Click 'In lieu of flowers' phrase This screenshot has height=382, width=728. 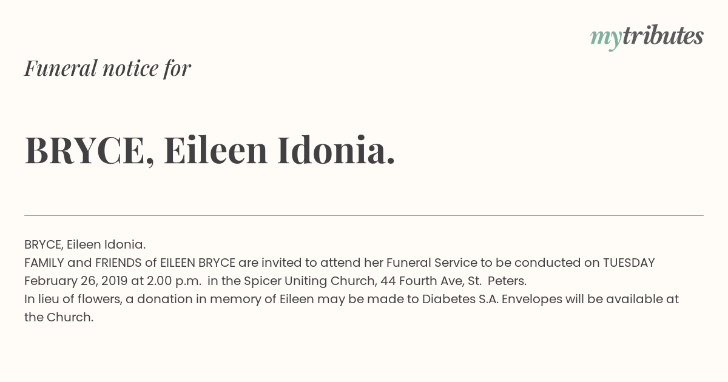(x=74, y=299)
